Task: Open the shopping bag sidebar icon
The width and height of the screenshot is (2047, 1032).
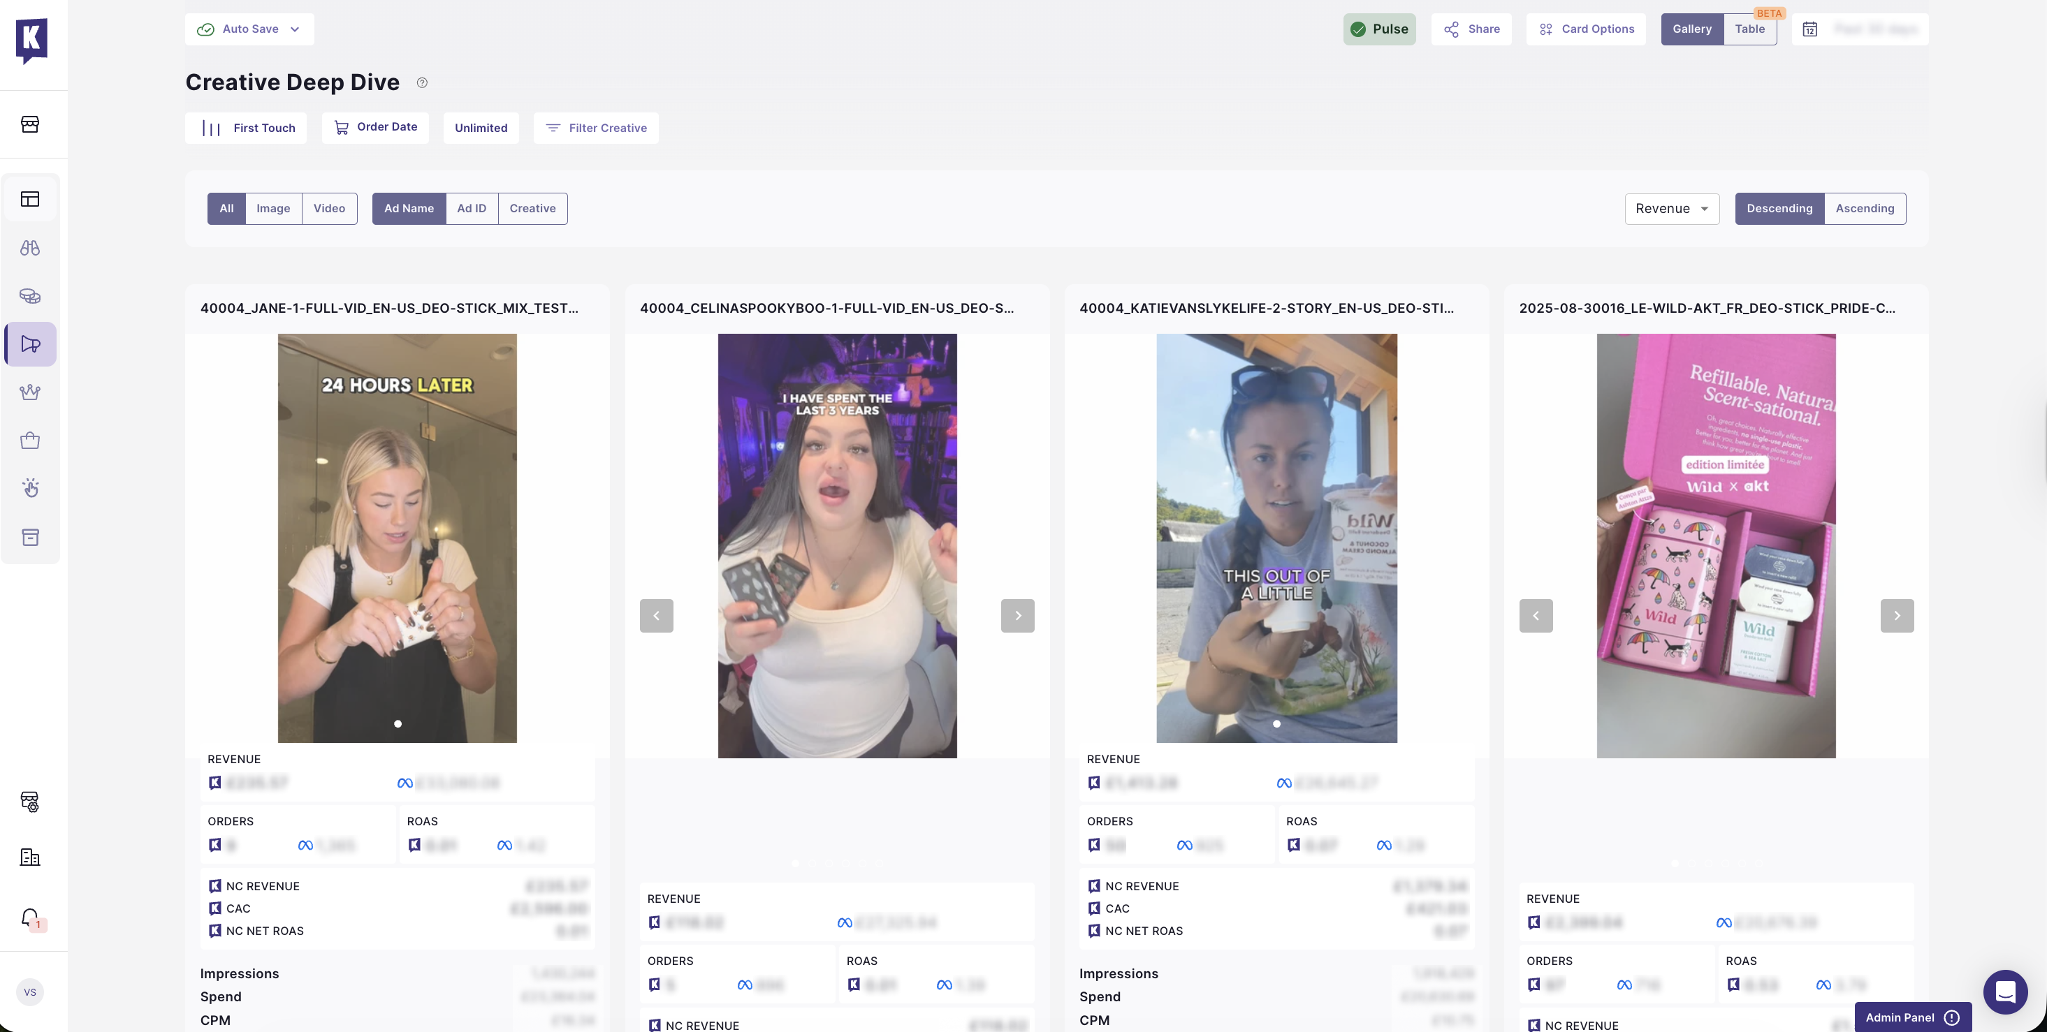Action: [30, 441]
